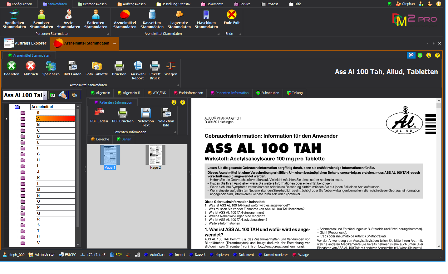Switch to the Fachinformation tab
The width and height of the screenshot is (448, 274).
coord(188,93)
